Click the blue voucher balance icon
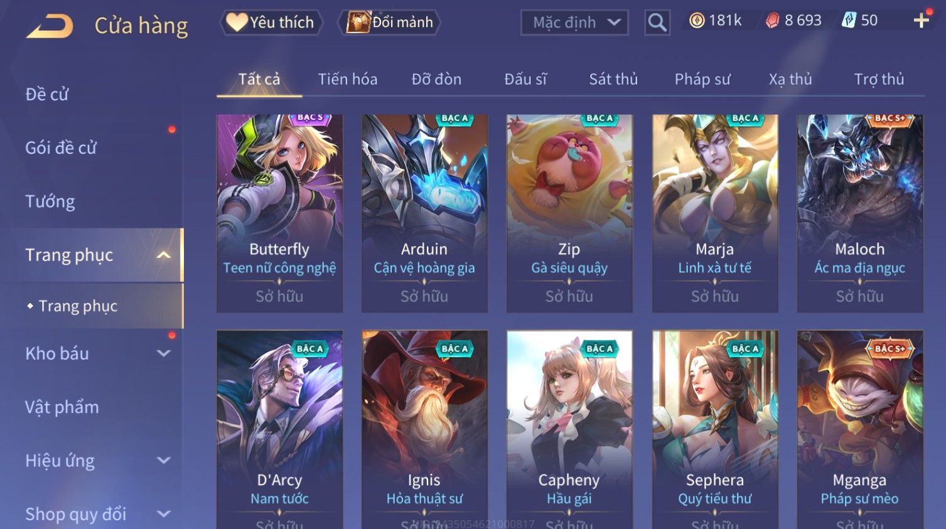The width and height of the screenshot is (946, 529). pos(849,21)
